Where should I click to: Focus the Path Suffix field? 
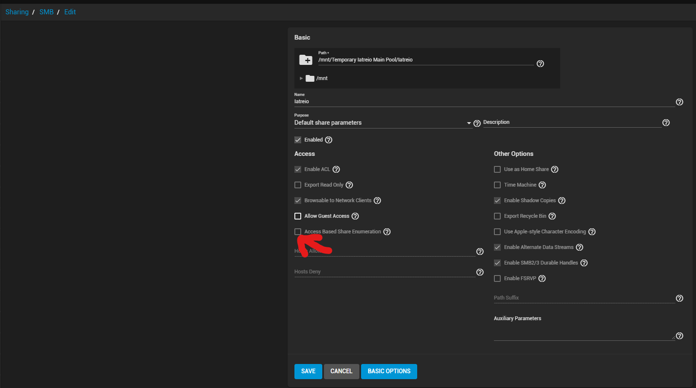(584, 298)
